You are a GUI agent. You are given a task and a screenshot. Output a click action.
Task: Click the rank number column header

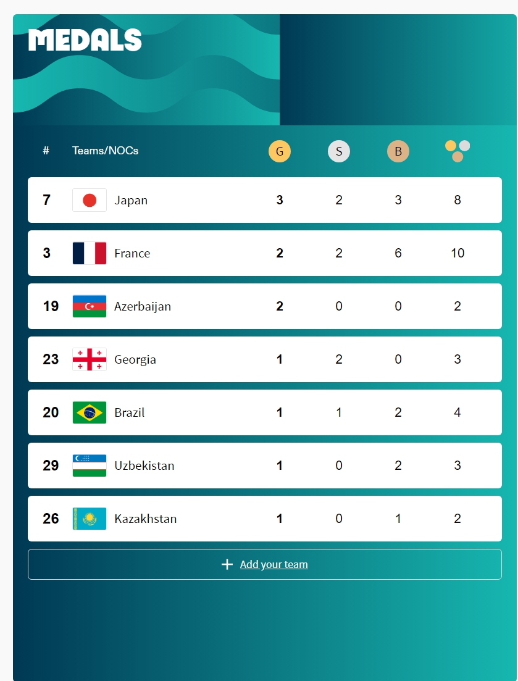[46, 151]
